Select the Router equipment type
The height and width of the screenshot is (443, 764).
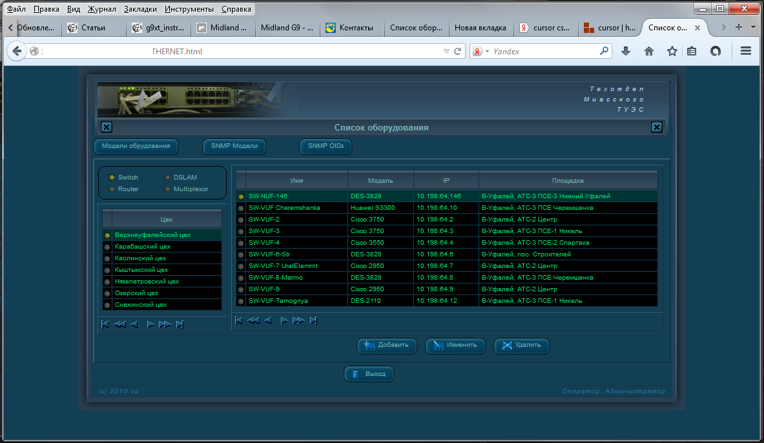pos(112,189)
